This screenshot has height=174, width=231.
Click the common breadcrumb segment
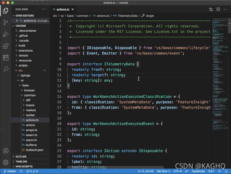pos(83,16)
